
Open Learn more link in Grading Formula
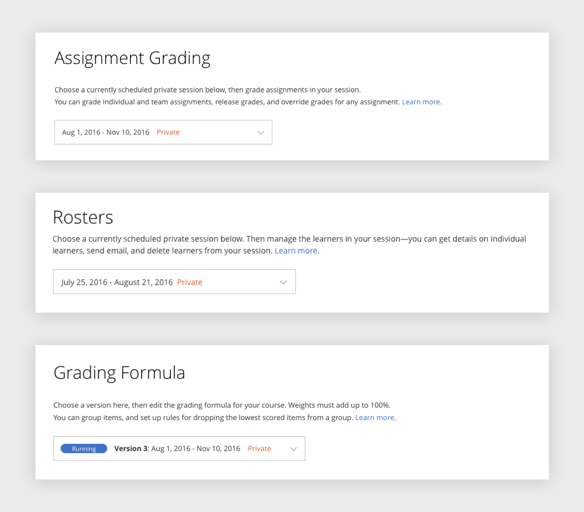tap(374, 418)
